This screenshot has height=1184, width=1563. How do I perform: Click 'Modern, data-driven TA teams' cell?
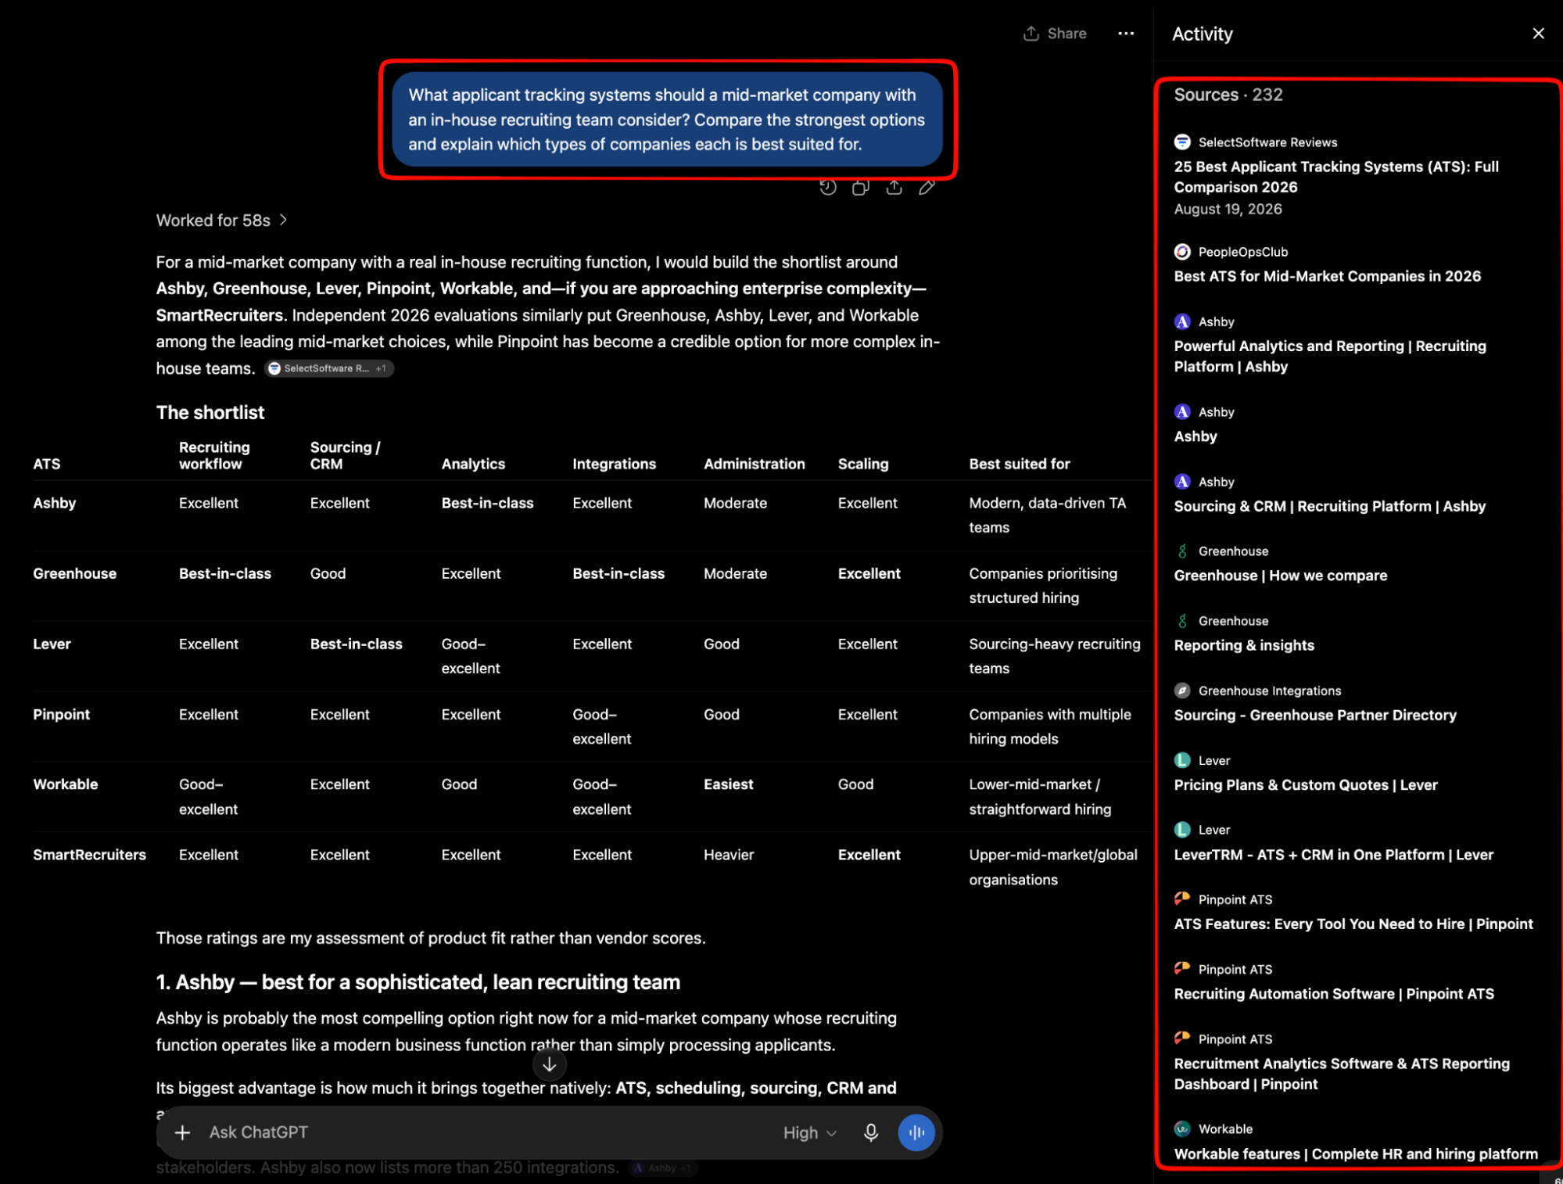click(1047, 515)
